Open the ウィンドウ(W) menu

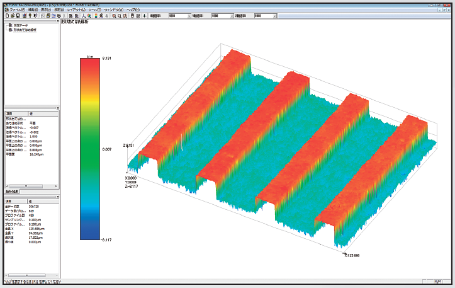(x=113, y=9)
